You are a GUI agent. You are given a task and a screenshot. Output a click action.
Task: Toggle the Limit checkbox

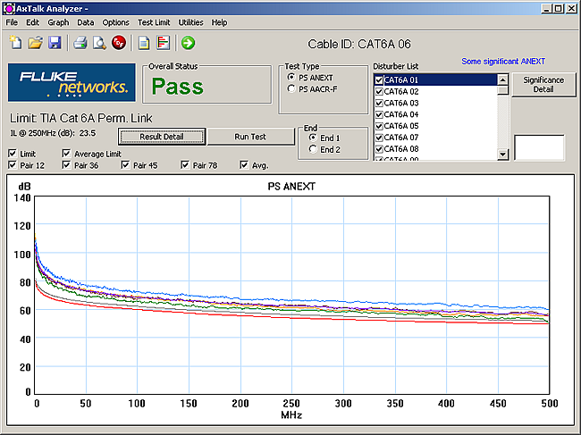click(x=13, y=154)
